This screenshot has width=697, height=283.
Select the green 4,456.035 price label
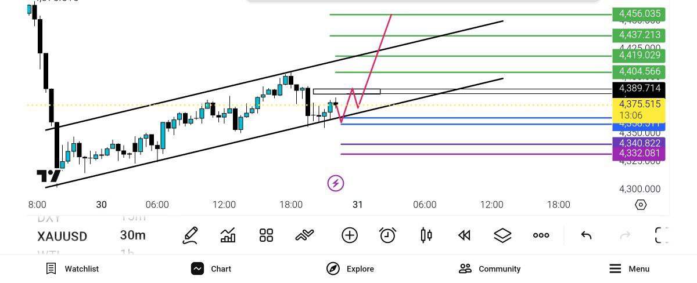pos(638,14)
